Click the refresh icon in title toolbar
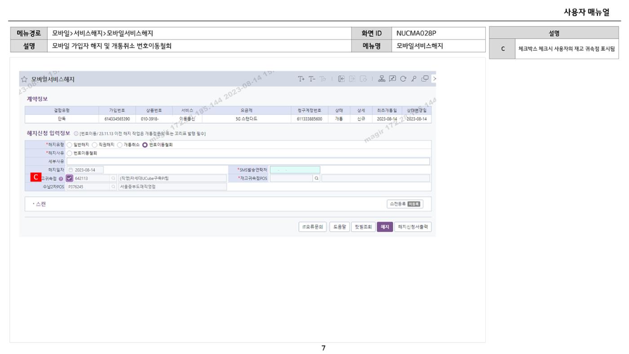 (x=403, y=79)
